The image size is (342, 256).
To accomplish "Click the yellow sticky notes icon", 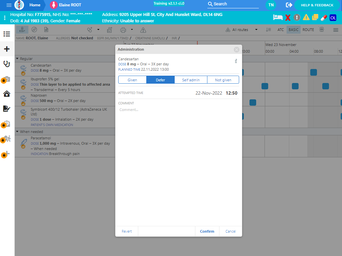I will 315,17.
